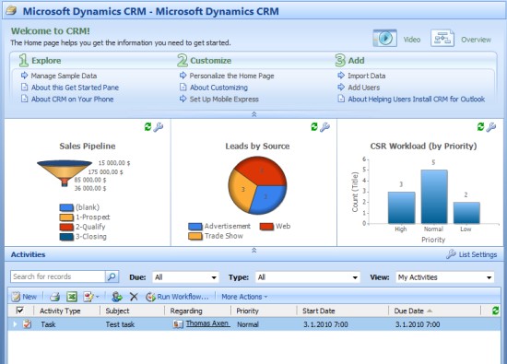This screenshot has height=364, width=507.
Task: Click the Advertisement legend color swatch
Action: pos(195,227)
